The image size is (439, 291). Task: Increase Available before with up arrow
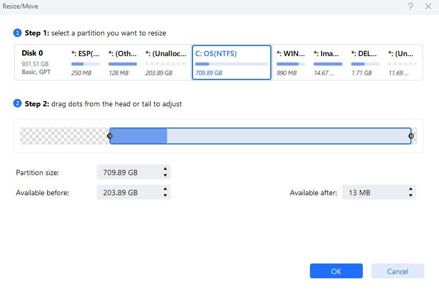pos(165,189)
